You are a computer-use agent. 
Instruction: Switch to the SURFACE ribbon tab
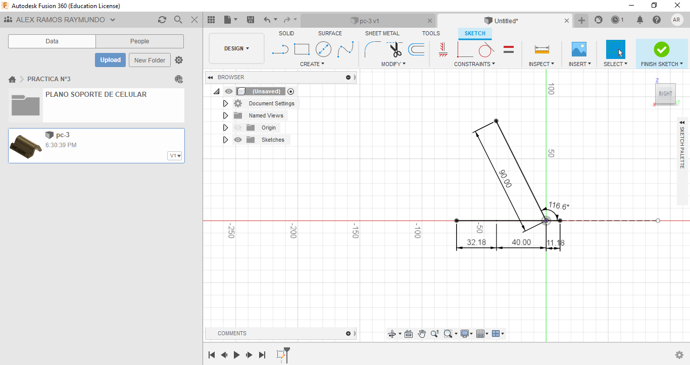pyautogui.click(x=330, y=33)
